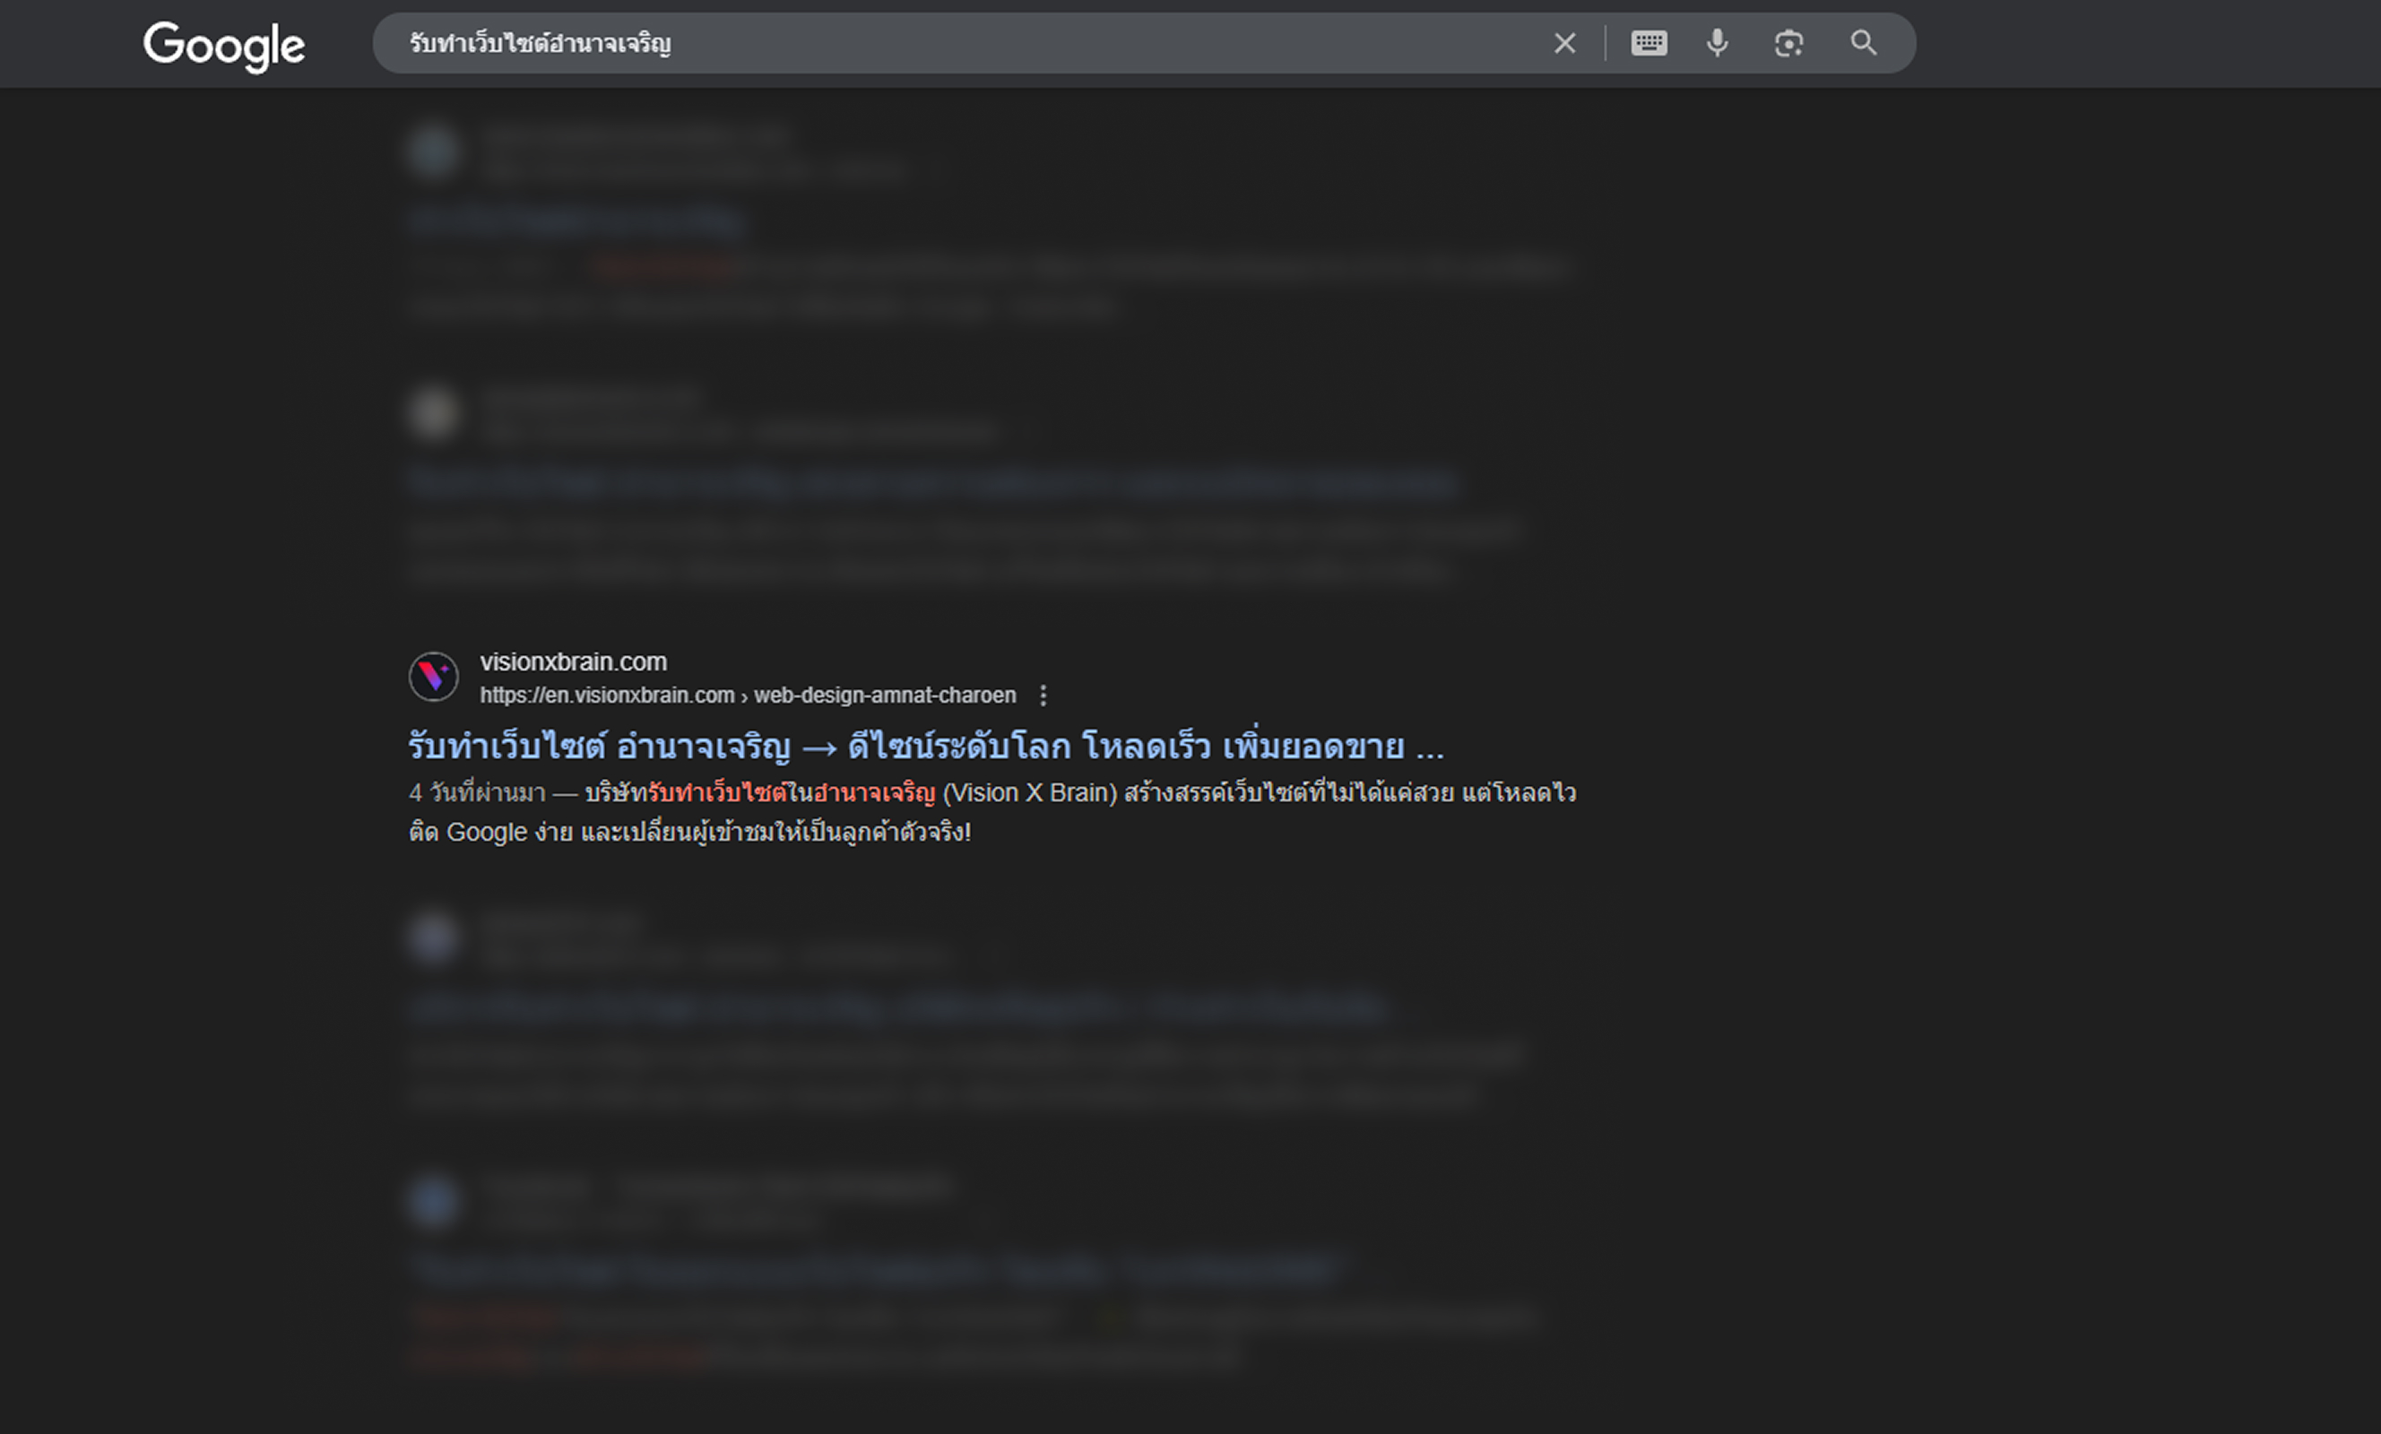The width and height of the screenshot is (2381, 1434).
Task: Click the magnifier search button
Action: tap(1863, 44)
